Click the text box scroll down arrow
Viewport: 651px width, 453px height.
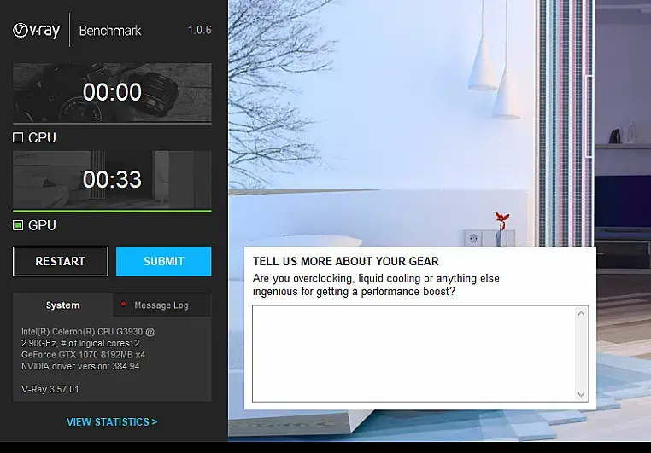[x=581, y=394]
